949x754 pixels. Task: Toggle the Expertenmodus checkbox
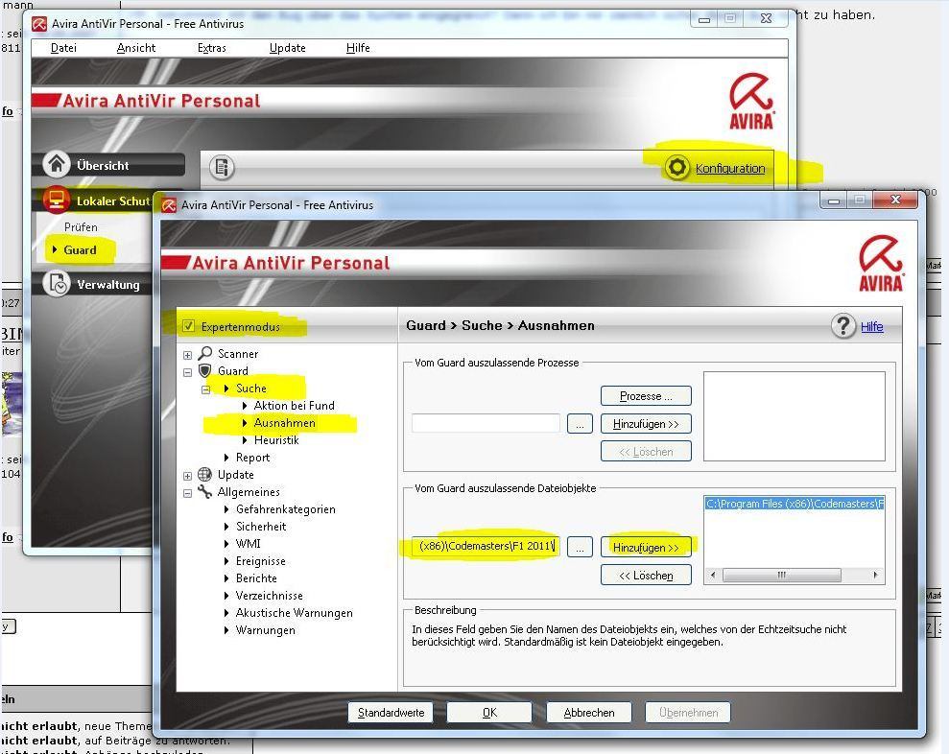[x=188, y=326]
